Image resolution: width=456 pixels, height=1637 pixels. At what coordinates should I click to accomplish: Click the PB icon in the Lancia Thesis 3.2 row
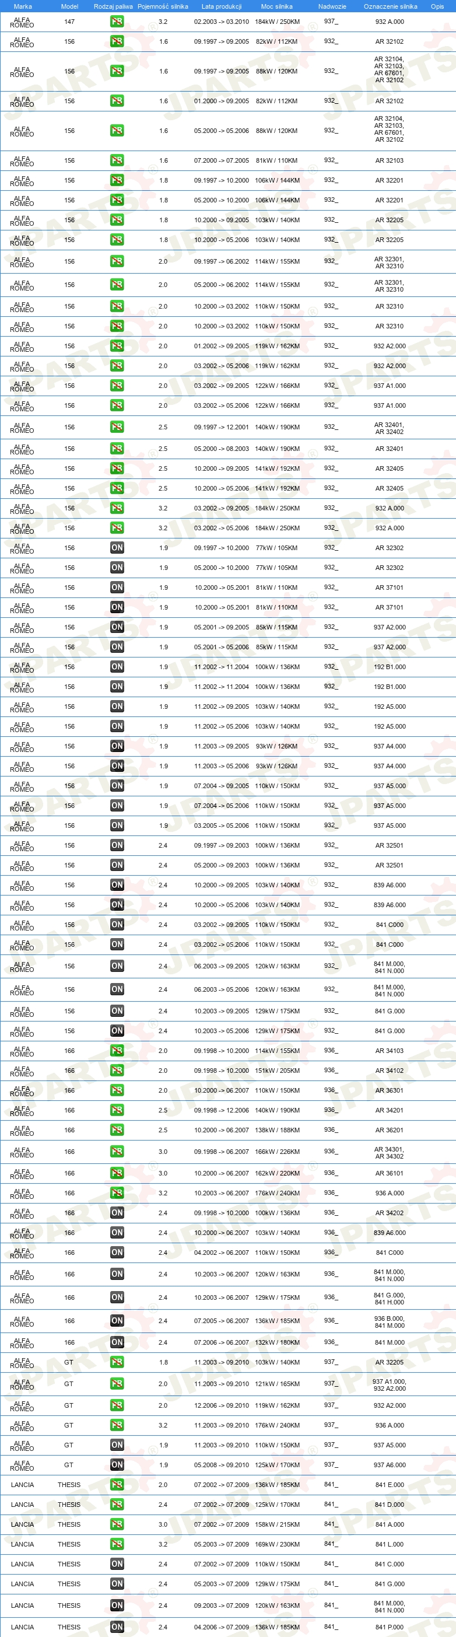117,1544
